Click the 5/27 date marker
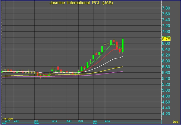This screenshot has height=125, width=181. (81, 121)
